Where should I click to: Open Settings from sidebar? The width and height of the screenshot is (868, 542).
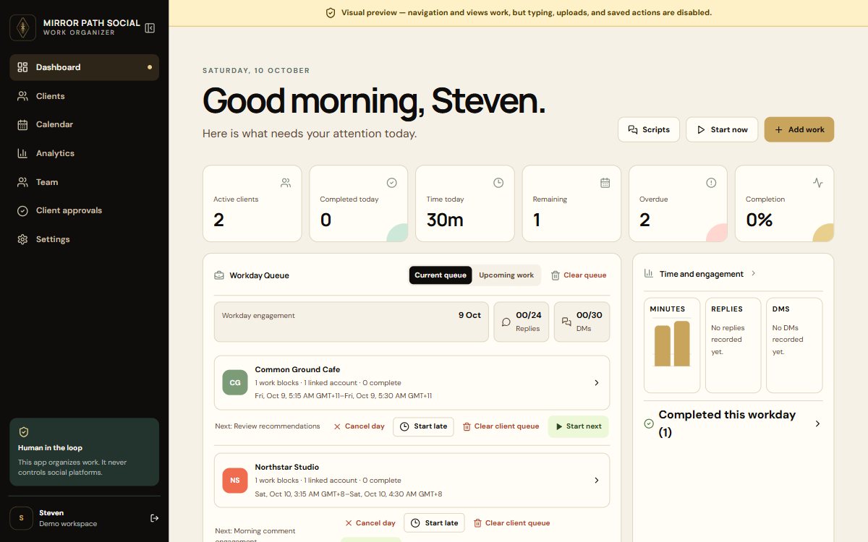click(84, 239)
